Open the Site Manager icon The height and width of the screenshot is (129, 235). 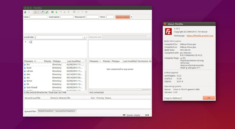tap(25, 12)
